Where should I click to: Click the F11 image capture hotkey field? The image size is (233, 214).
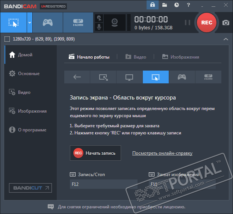coord(182,184)
